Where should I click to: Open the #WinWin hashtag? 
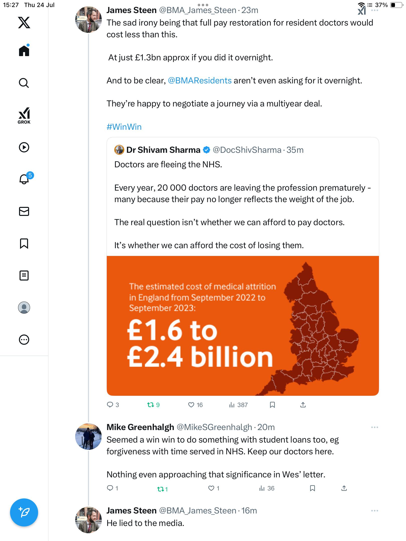point(124,127)
